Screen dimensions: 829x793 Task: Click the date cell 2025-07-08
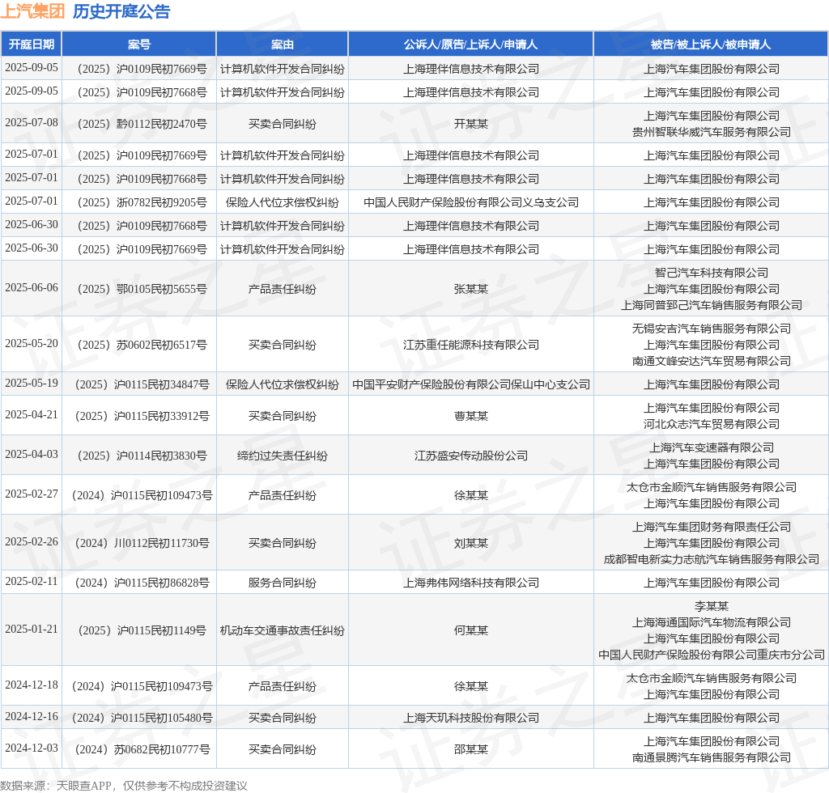pos(32,122)
